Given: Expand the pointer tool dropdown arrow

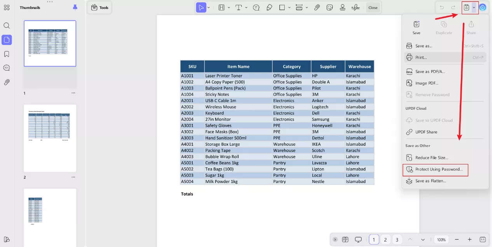Looking at the screenshot, I should [209, 7].
